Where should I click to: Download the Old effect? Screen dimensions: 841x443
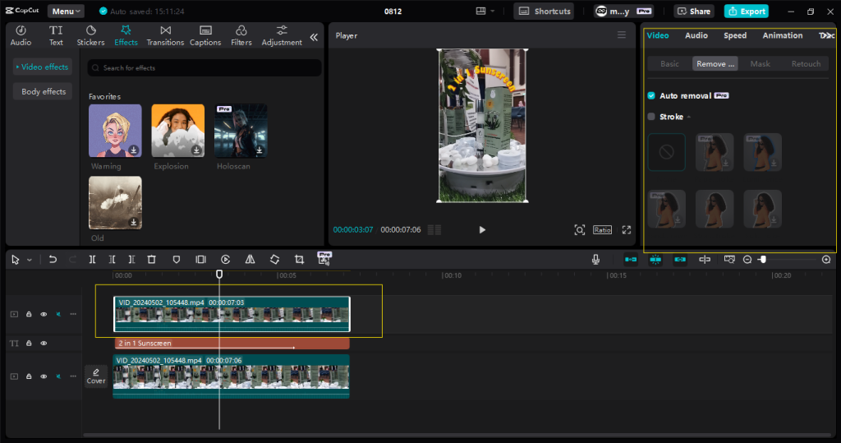tap(134, 222)
